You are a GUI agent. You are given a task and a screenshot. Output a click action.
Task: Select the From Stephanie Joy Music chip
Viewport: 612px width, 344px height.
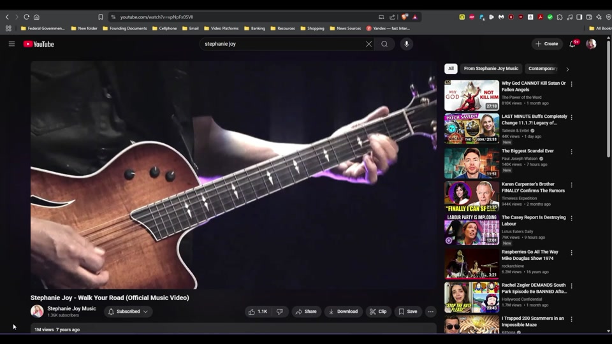[491, 69]
